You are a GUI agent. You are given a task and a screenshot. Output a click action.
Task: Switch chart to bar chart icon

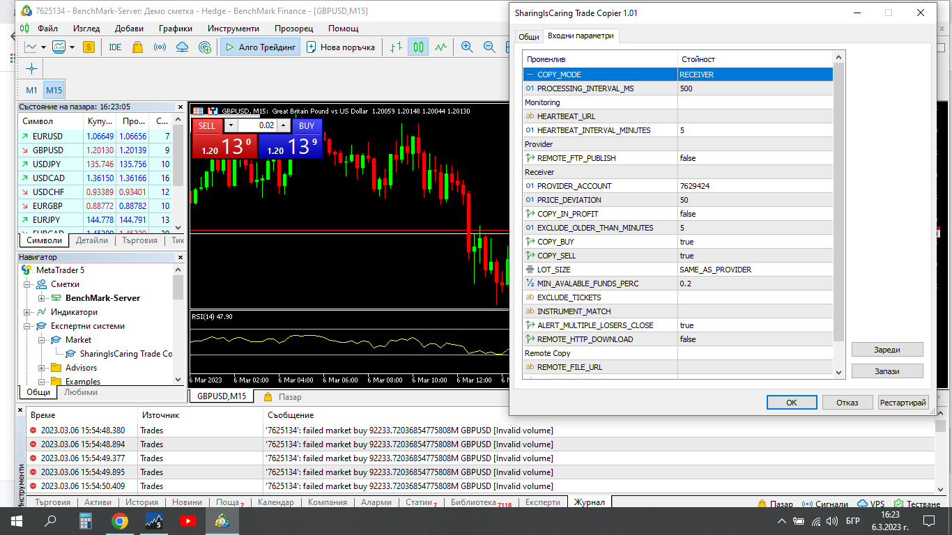click(397, 47)
